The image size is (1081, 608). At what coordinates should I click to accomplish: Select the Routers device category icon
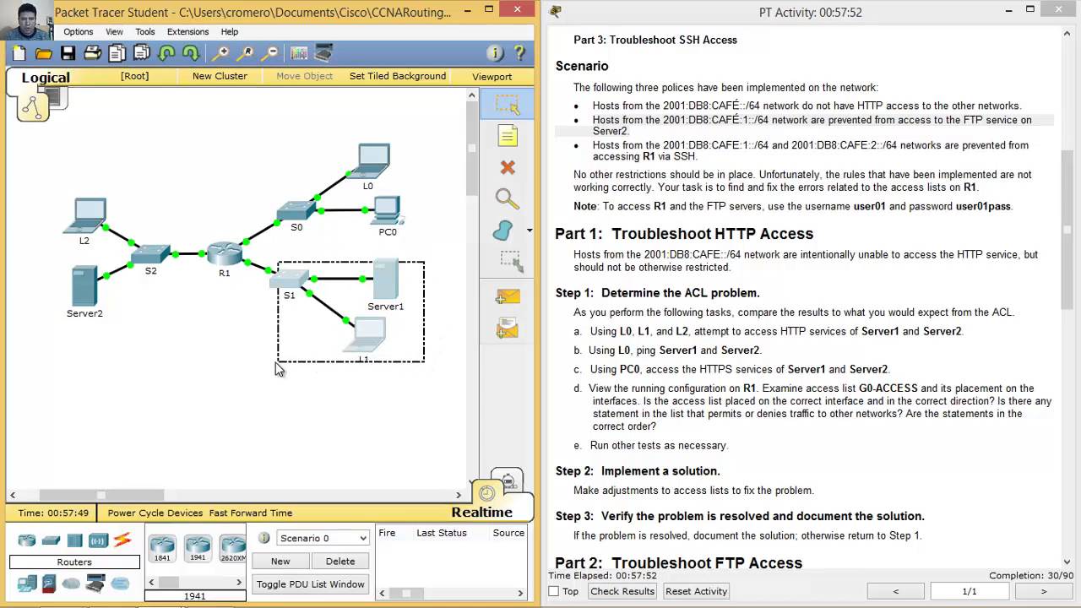(x=27, y=540)
